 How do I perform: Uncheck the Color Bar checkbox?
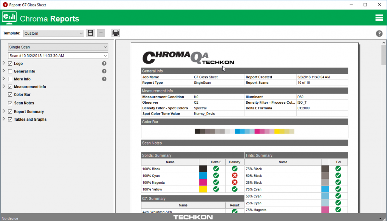tap(10, 95)
